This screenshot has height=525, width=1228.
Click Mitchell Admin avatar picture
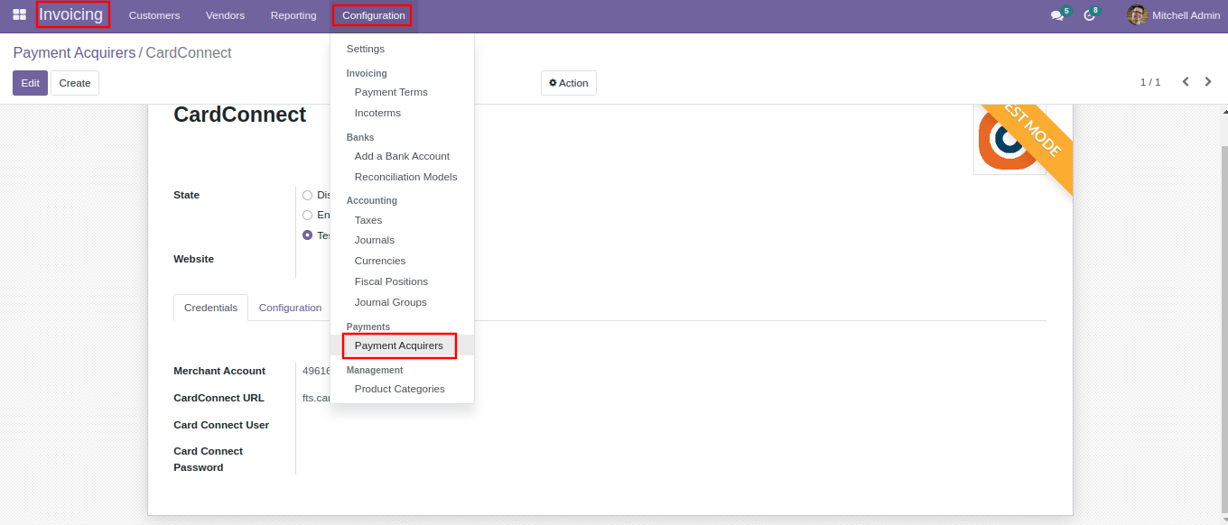(x=1137, y=15)
